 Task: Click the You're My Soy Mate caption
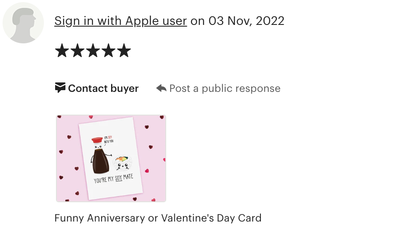(114, 179)
